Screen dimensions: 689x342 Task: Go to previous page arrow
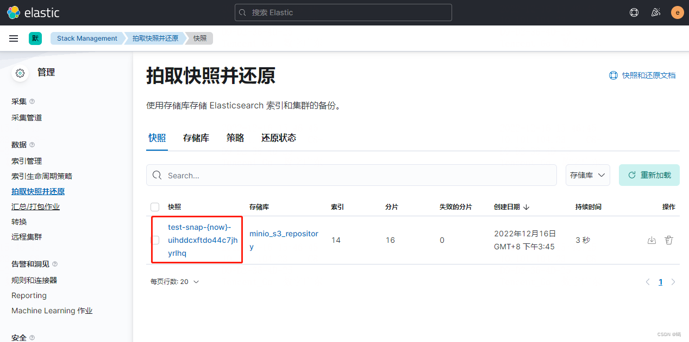pos(648,282)
